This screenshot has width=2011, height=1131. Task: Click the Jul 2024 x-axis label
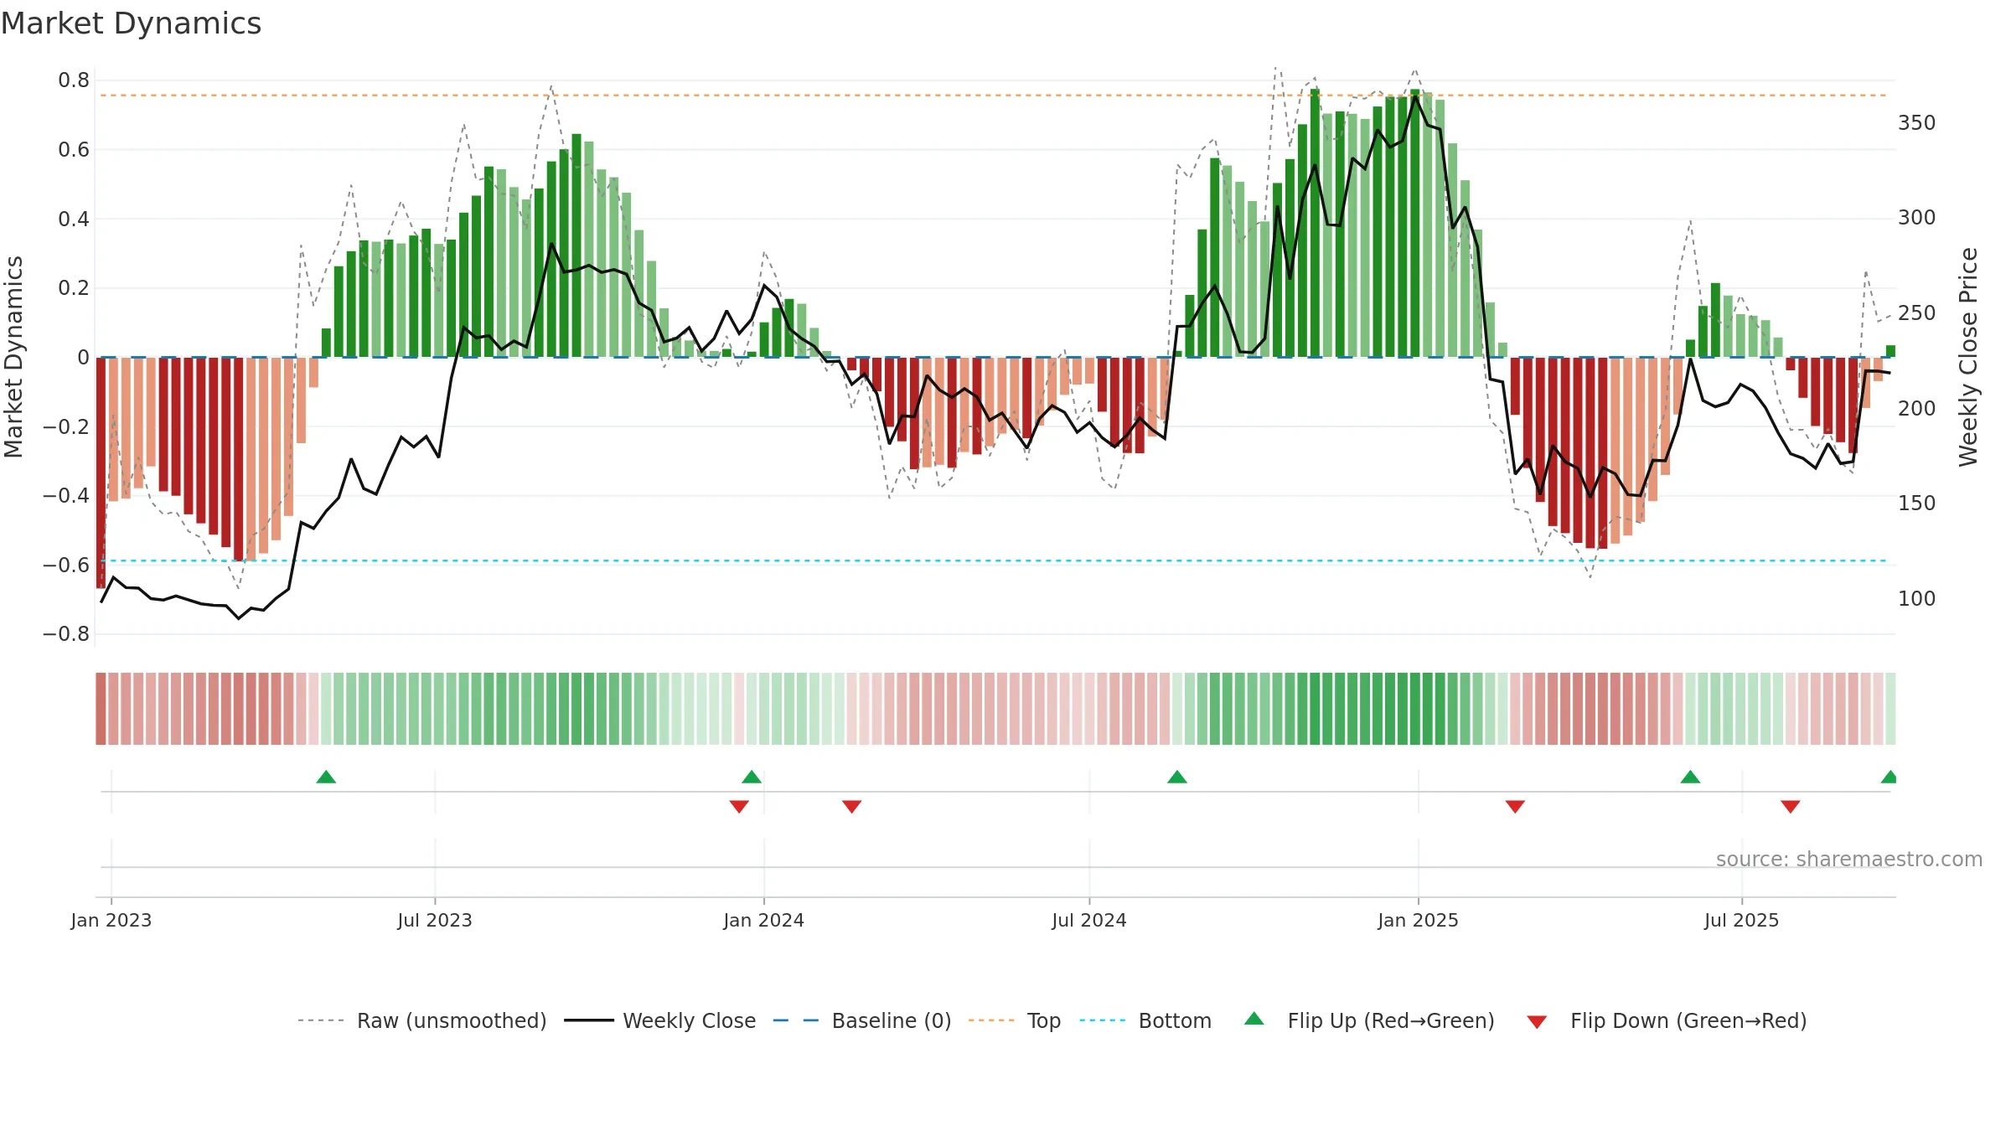coord(1089,920)
